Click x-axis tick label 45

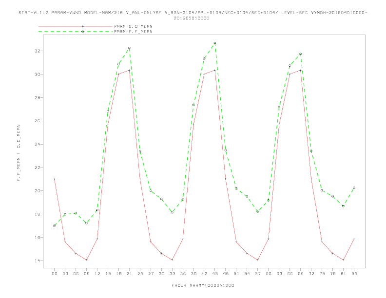(x=215, y=274)
